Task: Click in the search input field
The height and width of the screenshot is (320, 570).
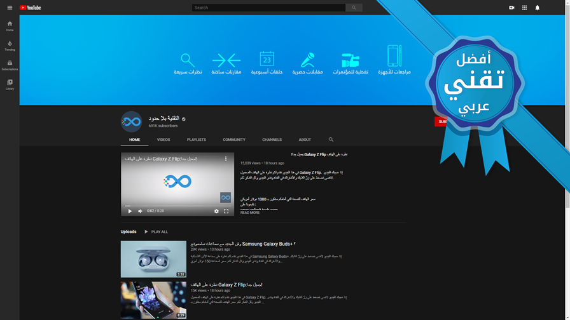Action: tap(268, 8)
